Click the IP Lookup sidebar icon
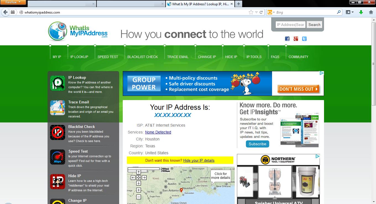 (58, 83)
